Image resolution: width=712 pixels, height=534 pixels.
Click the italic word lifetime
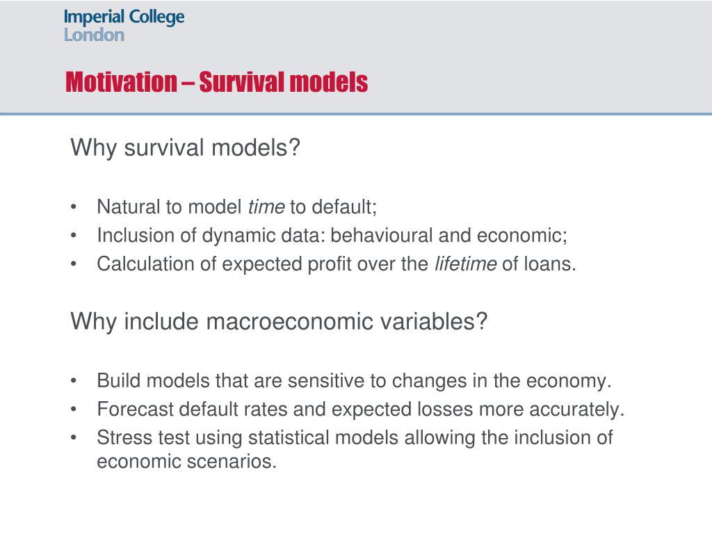(x=465, y=264)
